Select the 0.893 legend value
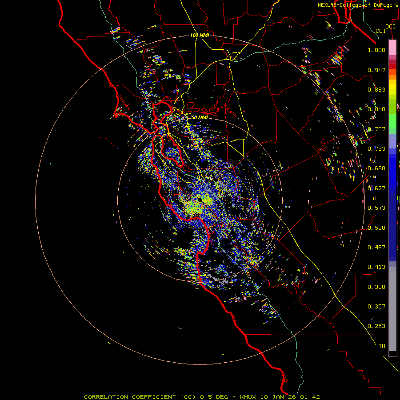Viewport: 400px width, 400px height. [x=376, y=89]
